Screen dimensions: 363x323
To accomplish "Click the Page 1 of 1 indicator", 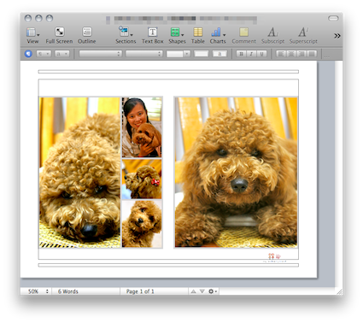I will point(140,291).
